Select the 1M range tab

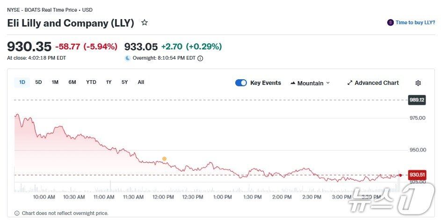pos(55,83)
